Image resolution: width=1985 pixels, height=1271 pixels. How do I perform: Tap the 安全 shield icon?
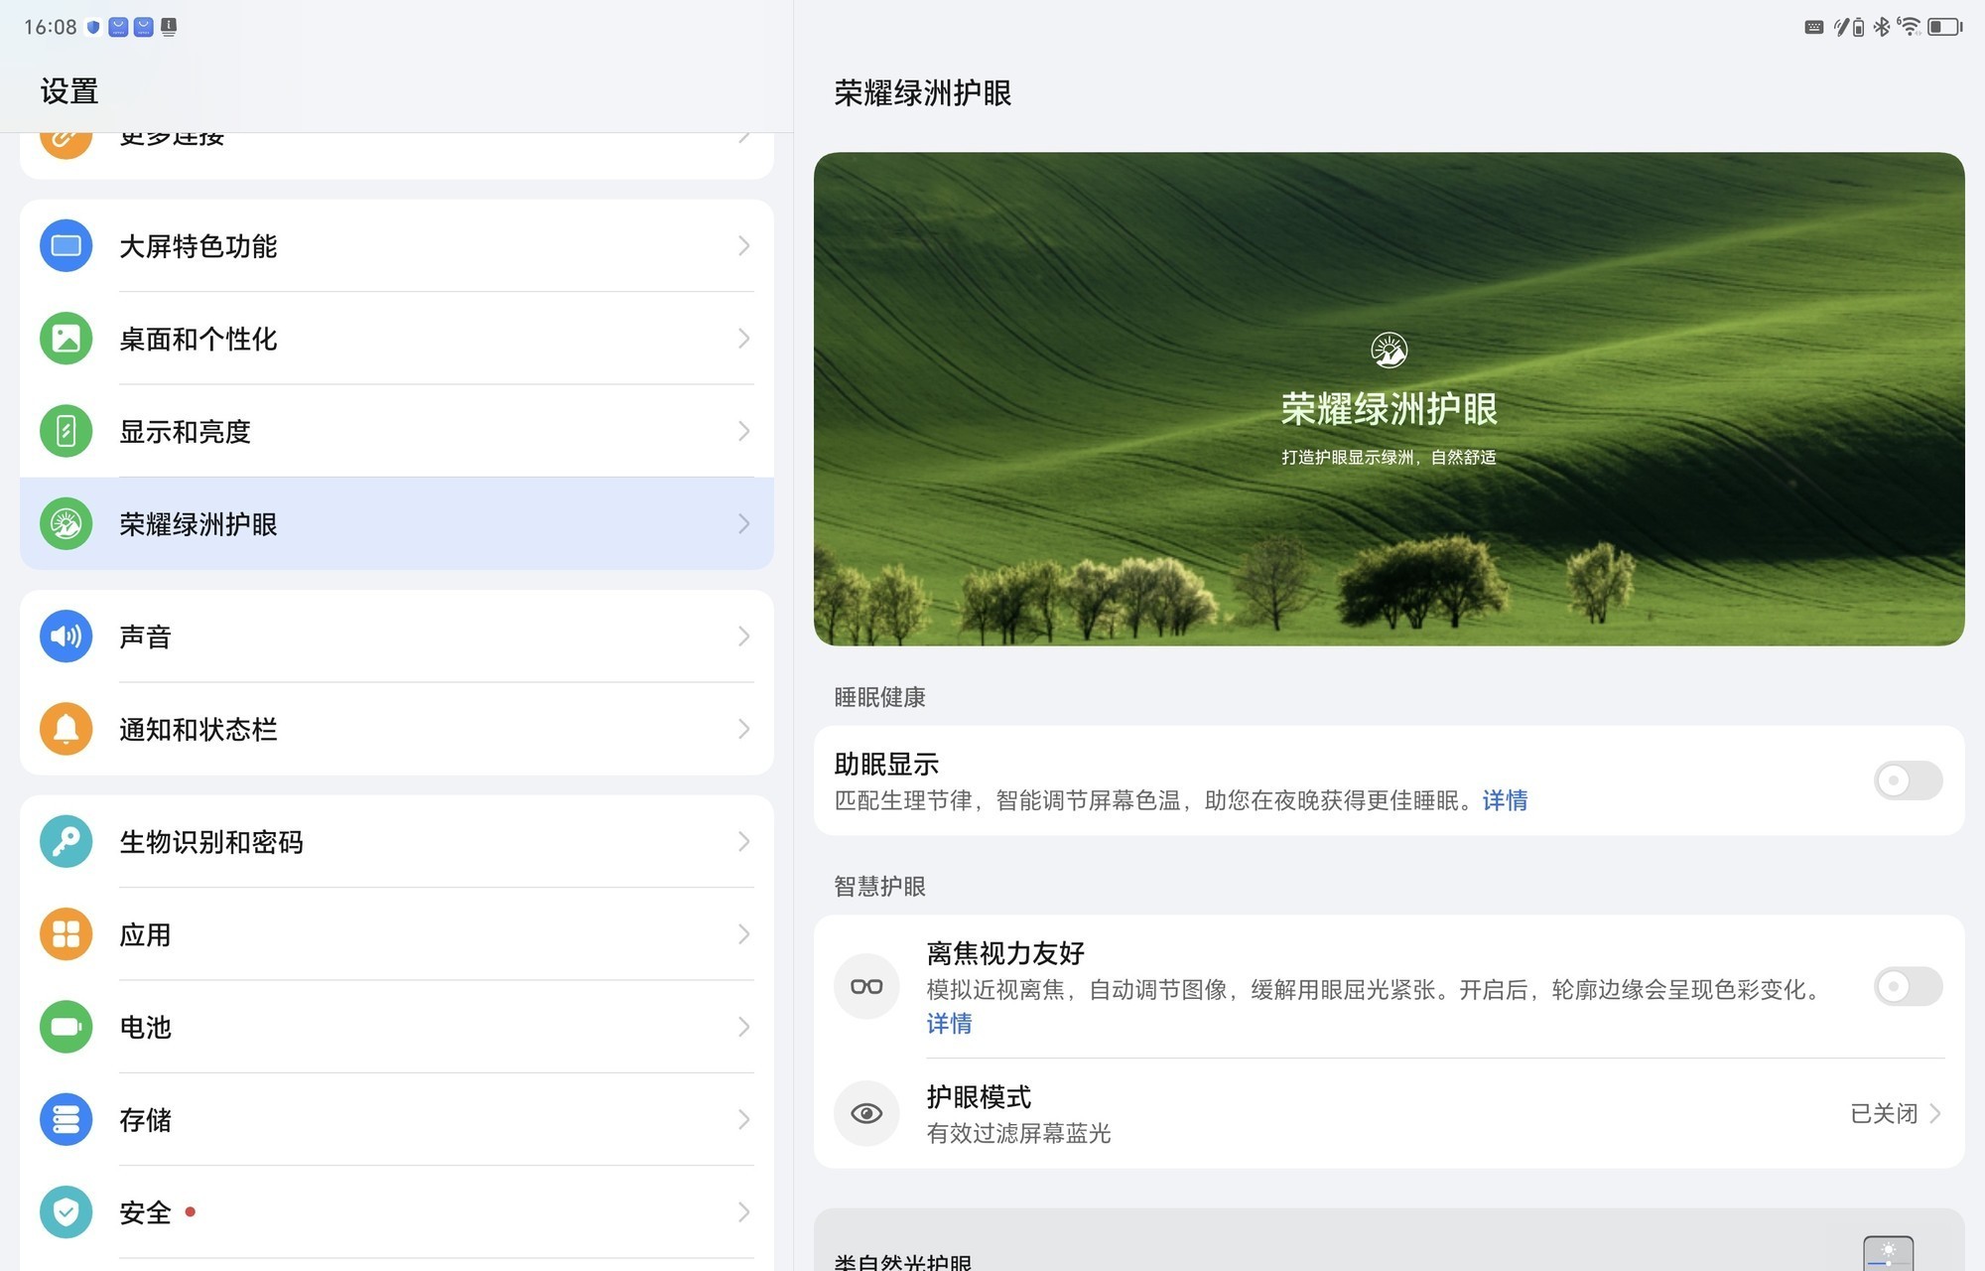66,1212
